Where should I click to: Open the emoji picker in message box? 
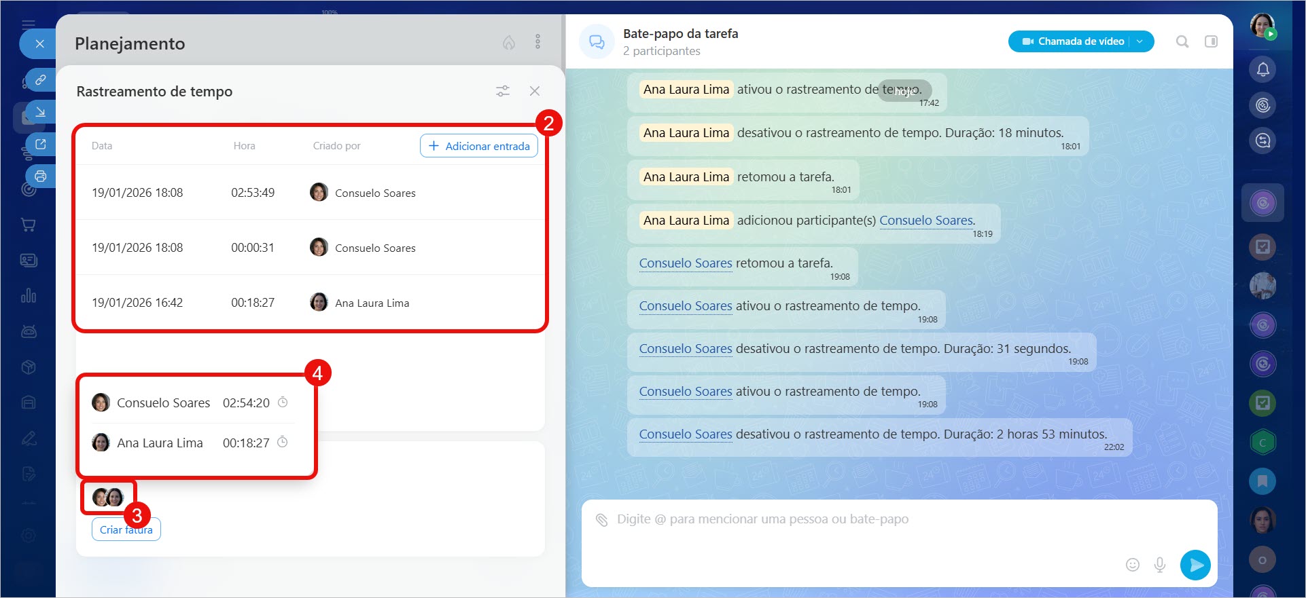point(1132,565)
